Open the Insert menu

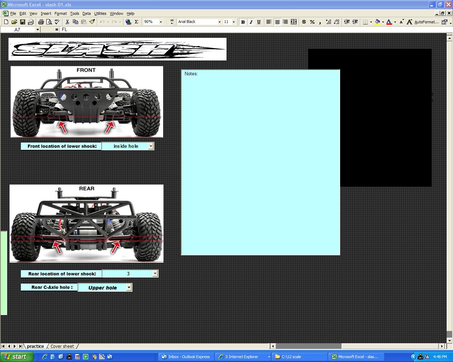pos(46,13)
